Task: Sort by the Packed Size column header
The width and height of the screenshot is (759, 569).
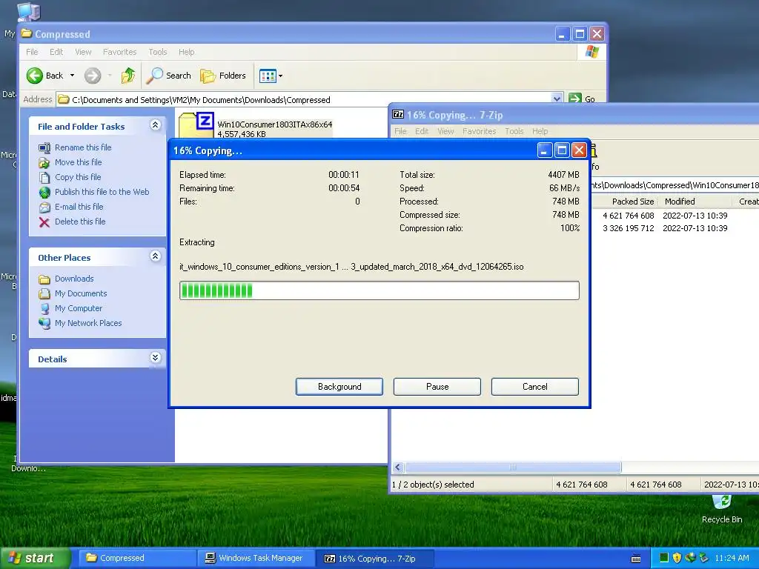Action: click(x=624, y=202)
